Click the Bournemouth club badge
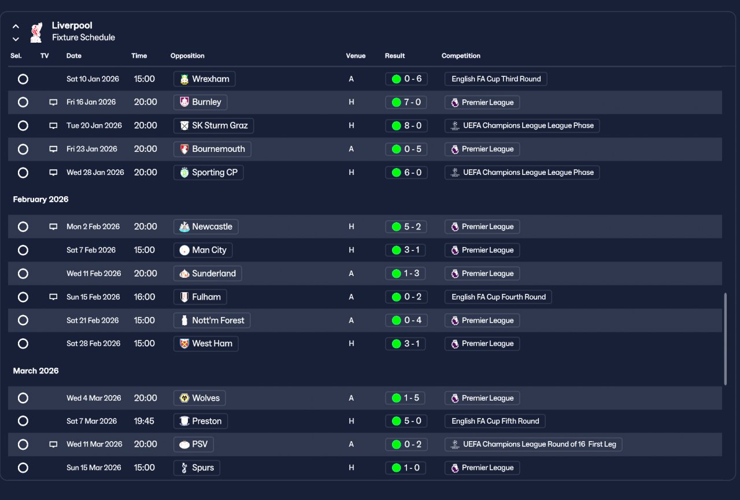 (184, 149)
